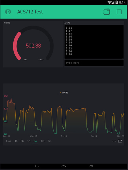Viewport: 128px width, 170px height.
Task: Toggle the WATTS legend in chart
Action: point(64,93)
